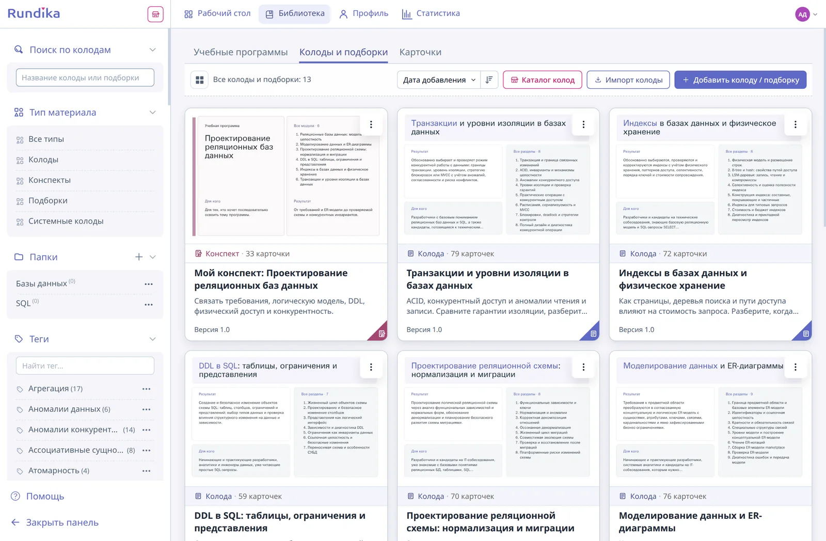Open the Помощь link
Image resolution: width=826 pixels, height=541 pixels.
38,496
